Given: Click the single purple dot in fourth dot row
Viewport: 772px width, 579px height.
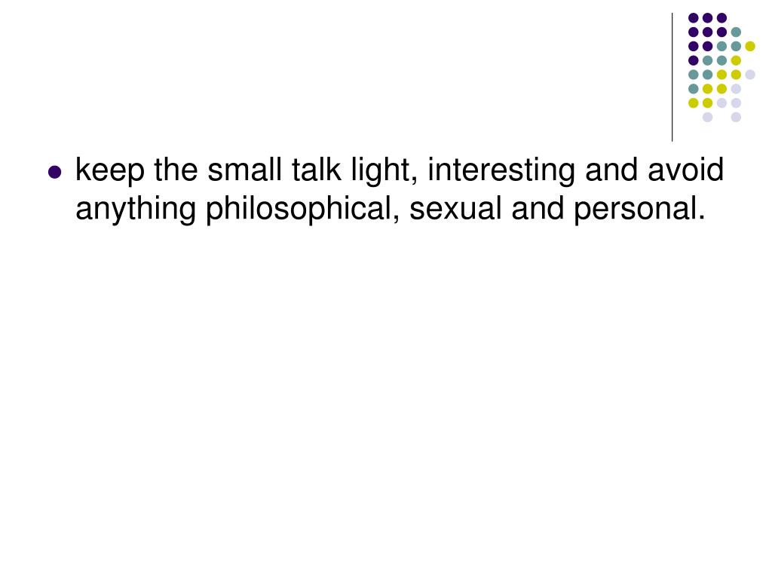Looking at the screenshot, I should click(694, 60).
